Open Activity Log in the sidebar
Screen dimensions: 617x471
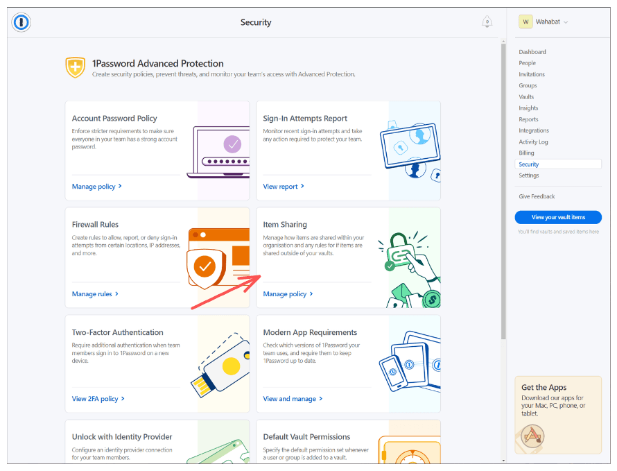click(533, 142)
